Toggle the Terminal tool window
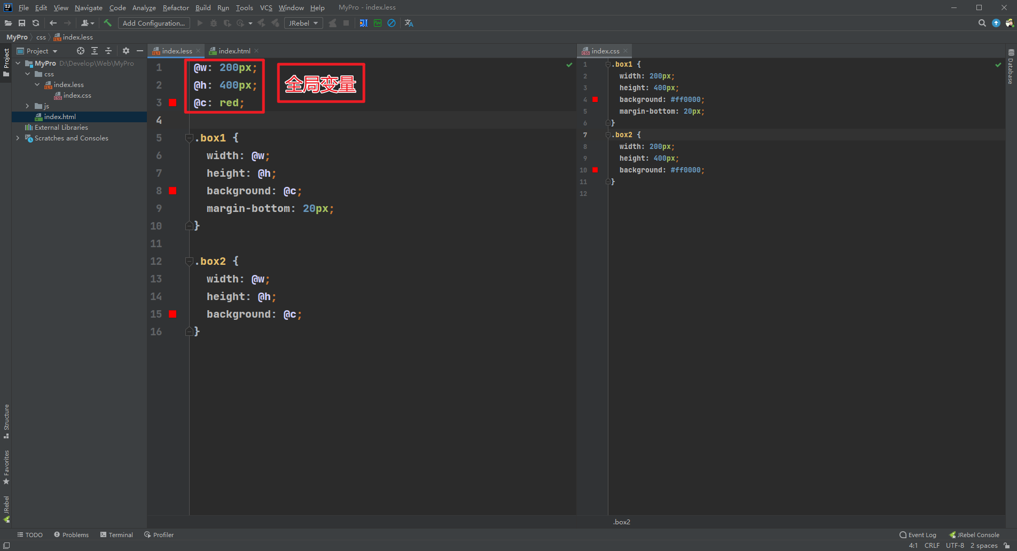The height and width of the screenshot is (551, 1017). pyautogui.click(x=116, y=534)
